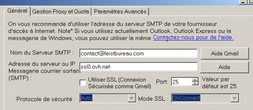Click the Aide Gmail button
253x110 pixels.
point(224,53)
